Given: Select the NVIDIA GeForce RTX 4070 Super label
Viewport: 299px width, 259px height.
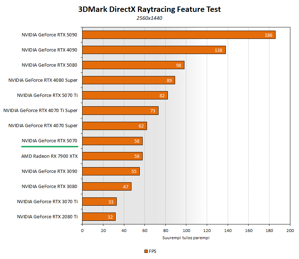Looking at the screenshot, I should click(x=43, y=126).
